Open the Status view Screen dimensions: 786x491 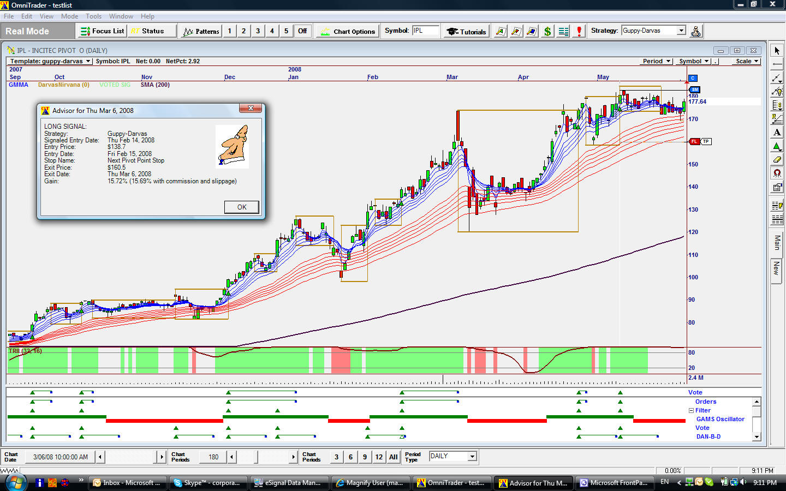tap(152, 31)
